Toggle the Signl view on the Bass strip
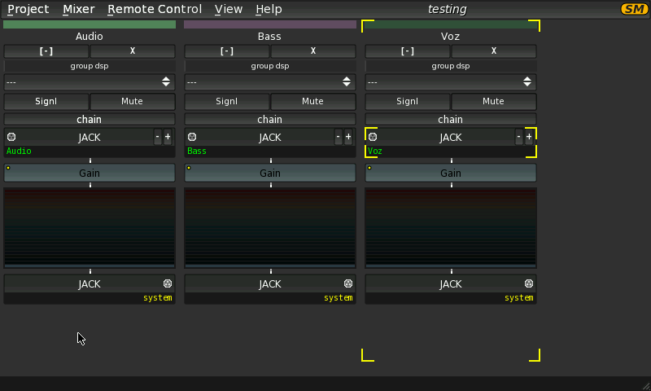 (x=227, y=101)
